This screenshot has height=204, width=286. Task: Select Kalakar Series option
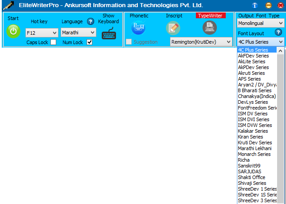pyautogui.click(x=257, y=131)
